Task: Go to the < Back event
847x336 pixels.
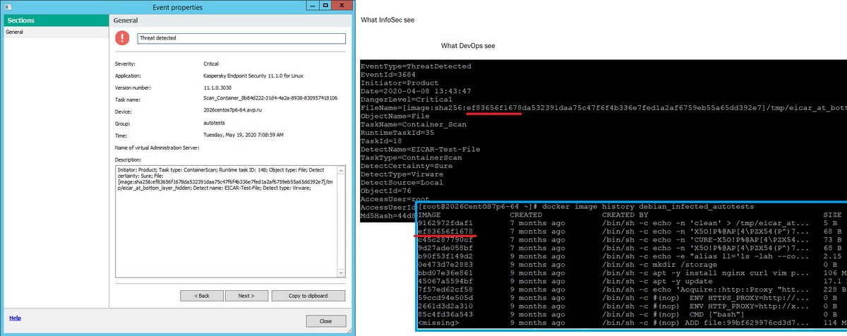Action: (x=201, y=296)
